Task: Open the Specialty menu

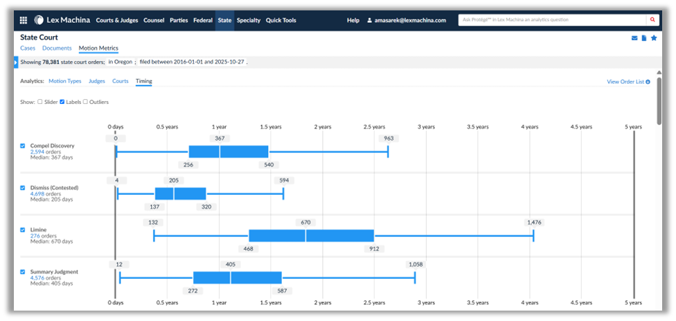Action: (x=249, y=20)
